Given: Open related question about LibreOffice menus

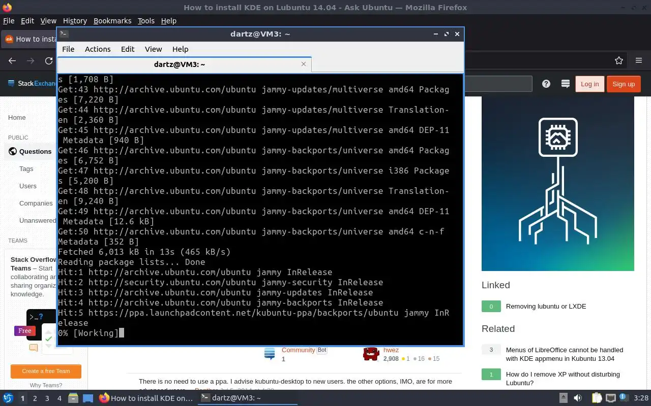Looking at the screenshot, I should click(x=565, y=354).
